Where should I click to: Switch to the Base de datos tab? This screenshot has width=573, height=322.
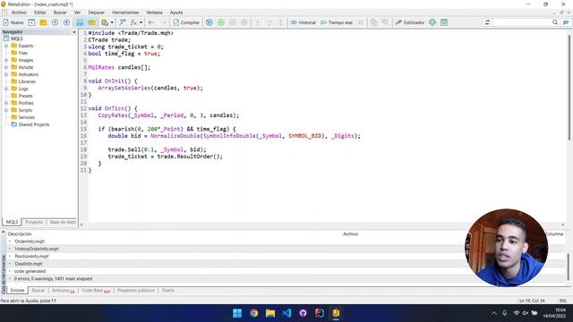63,222
